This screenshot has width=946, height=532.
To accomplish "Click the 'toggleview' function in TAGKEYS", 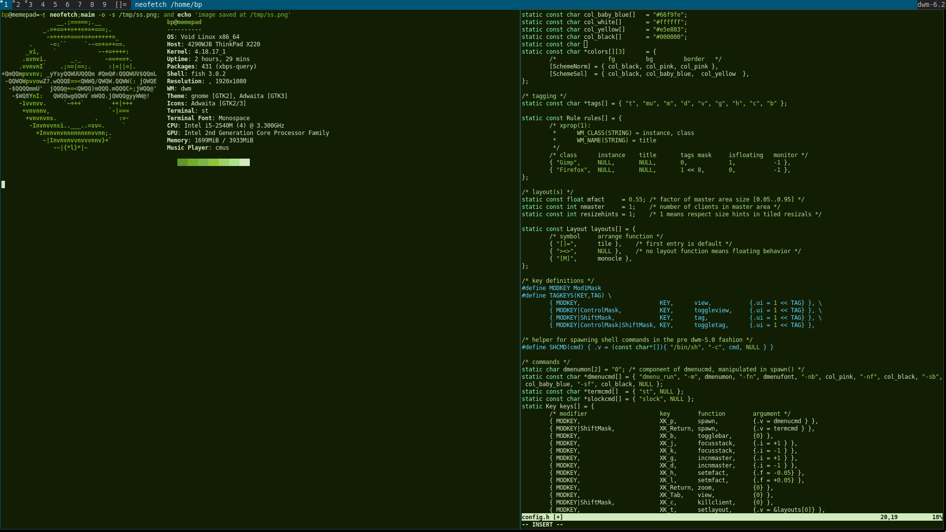I will (x=711, y=310).
